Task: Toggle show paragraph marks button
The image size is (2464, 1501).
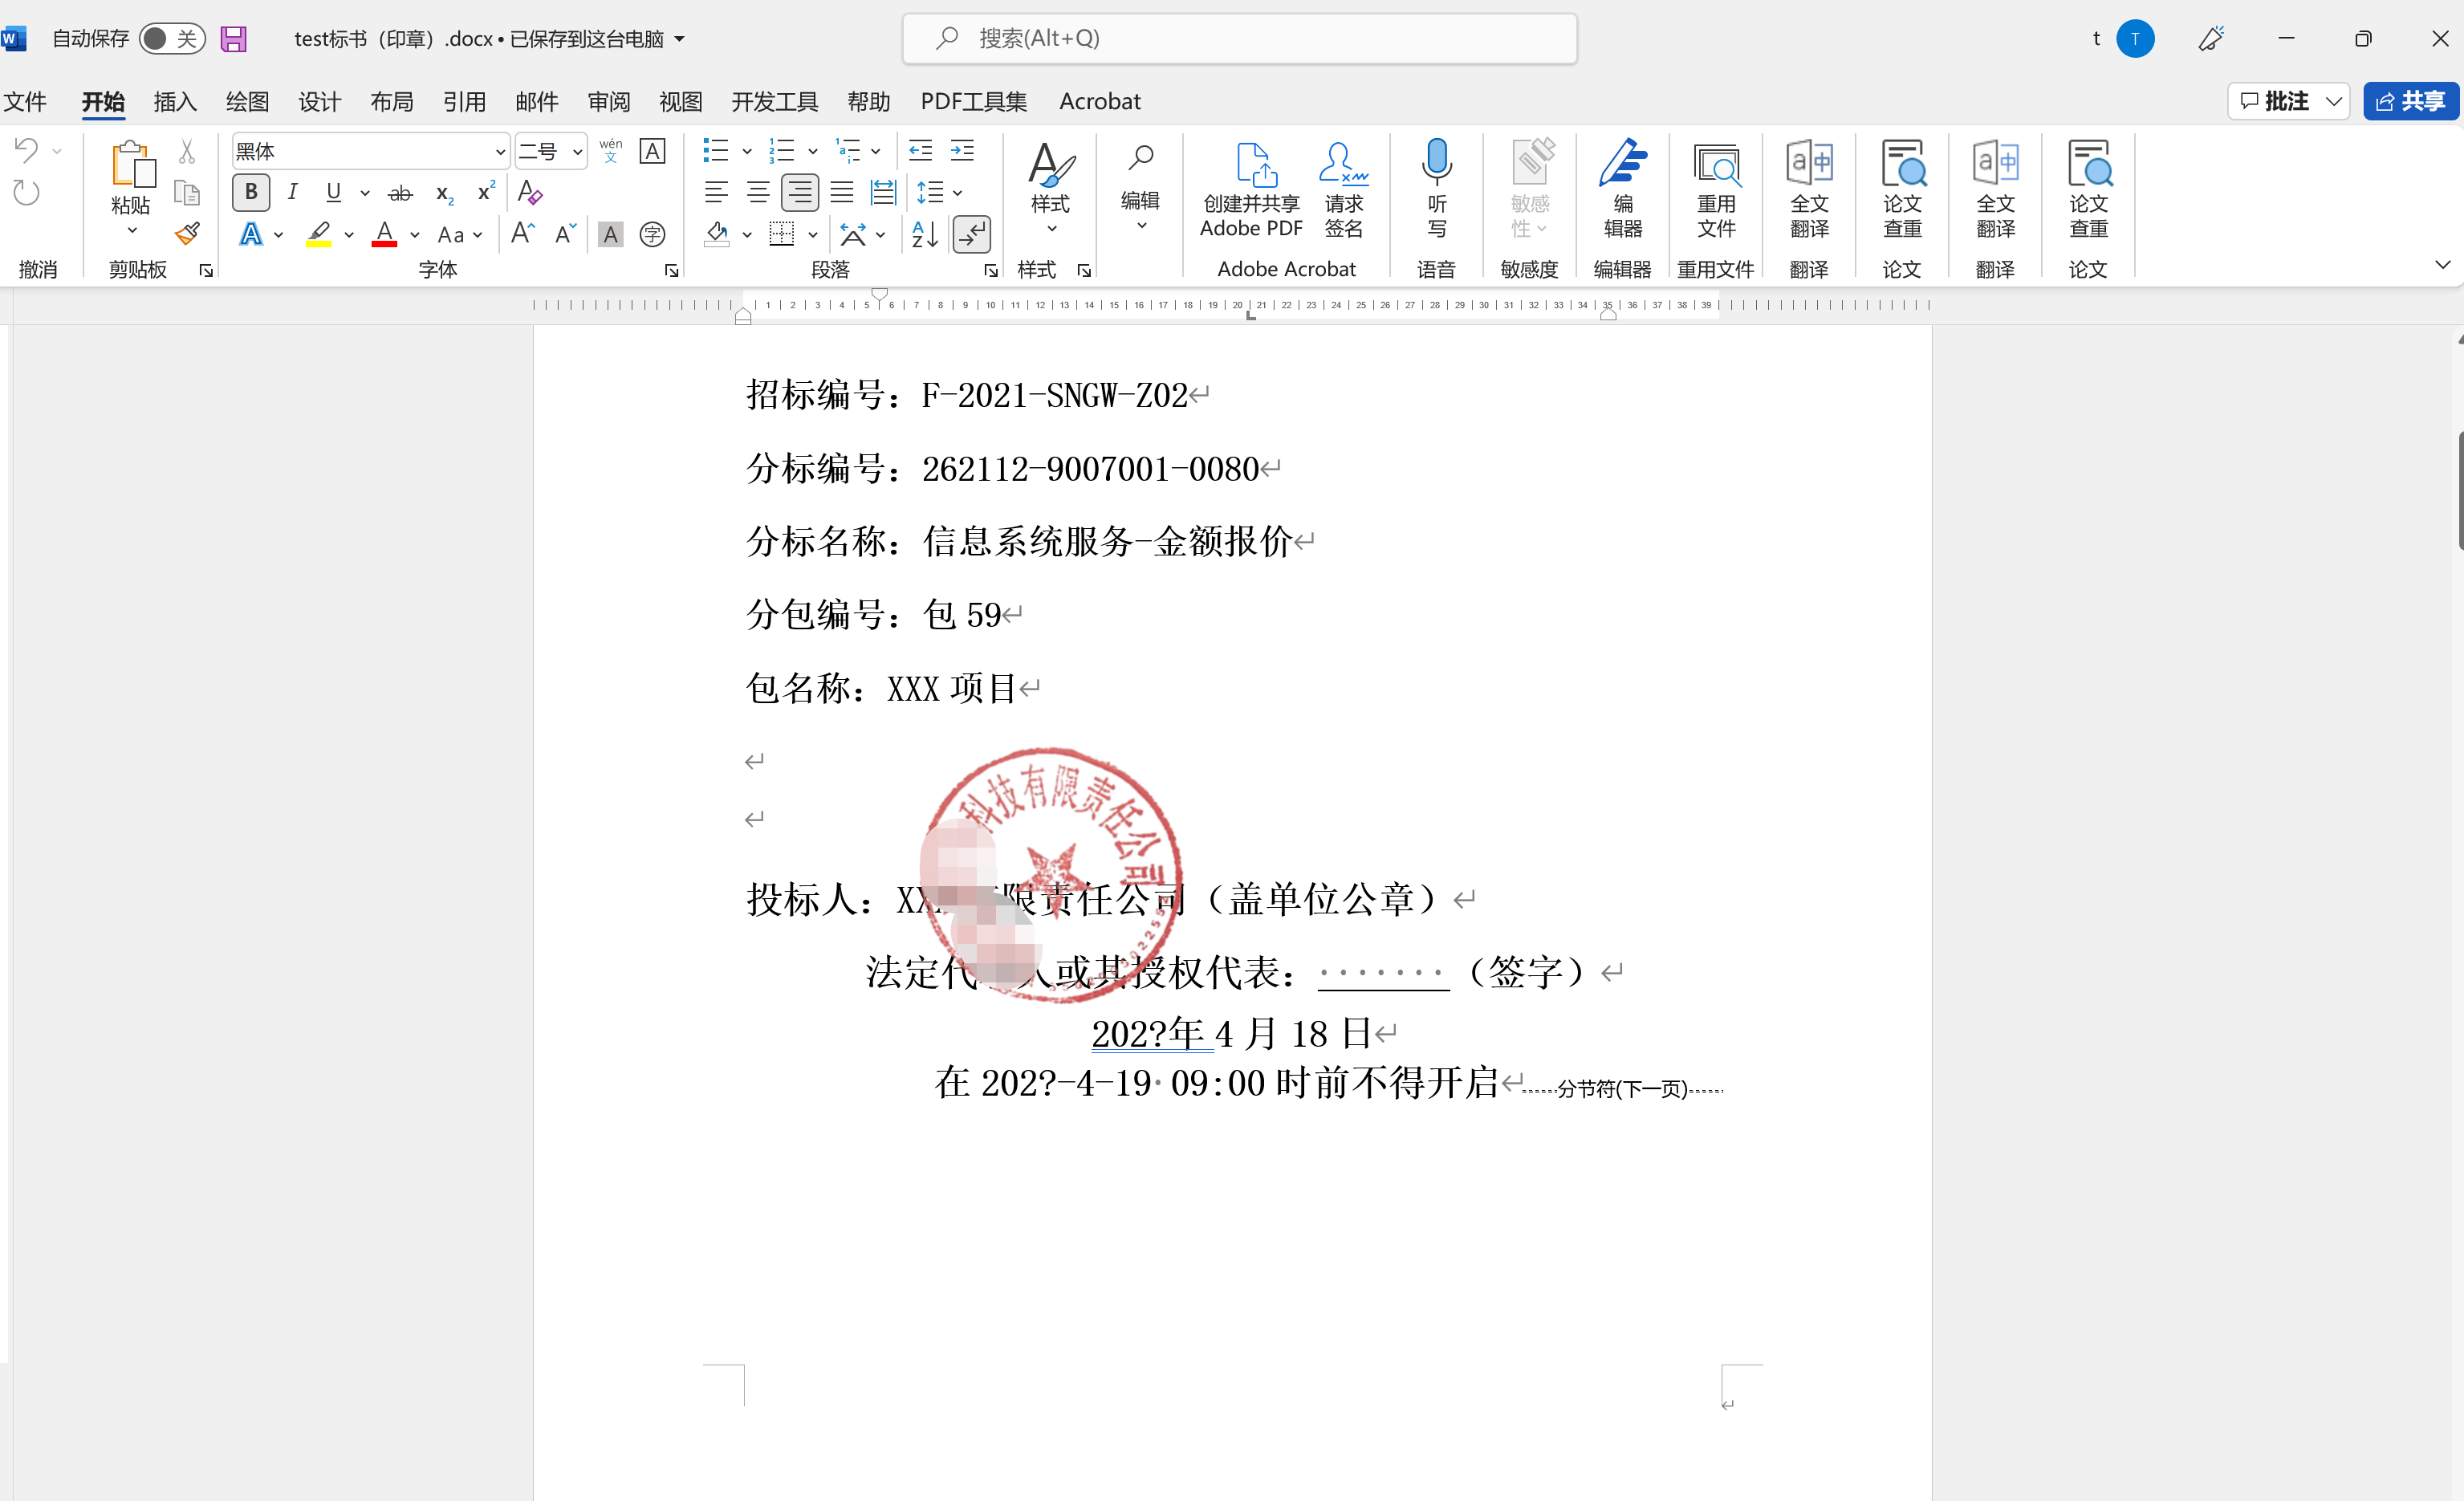Action: [971, 234]
